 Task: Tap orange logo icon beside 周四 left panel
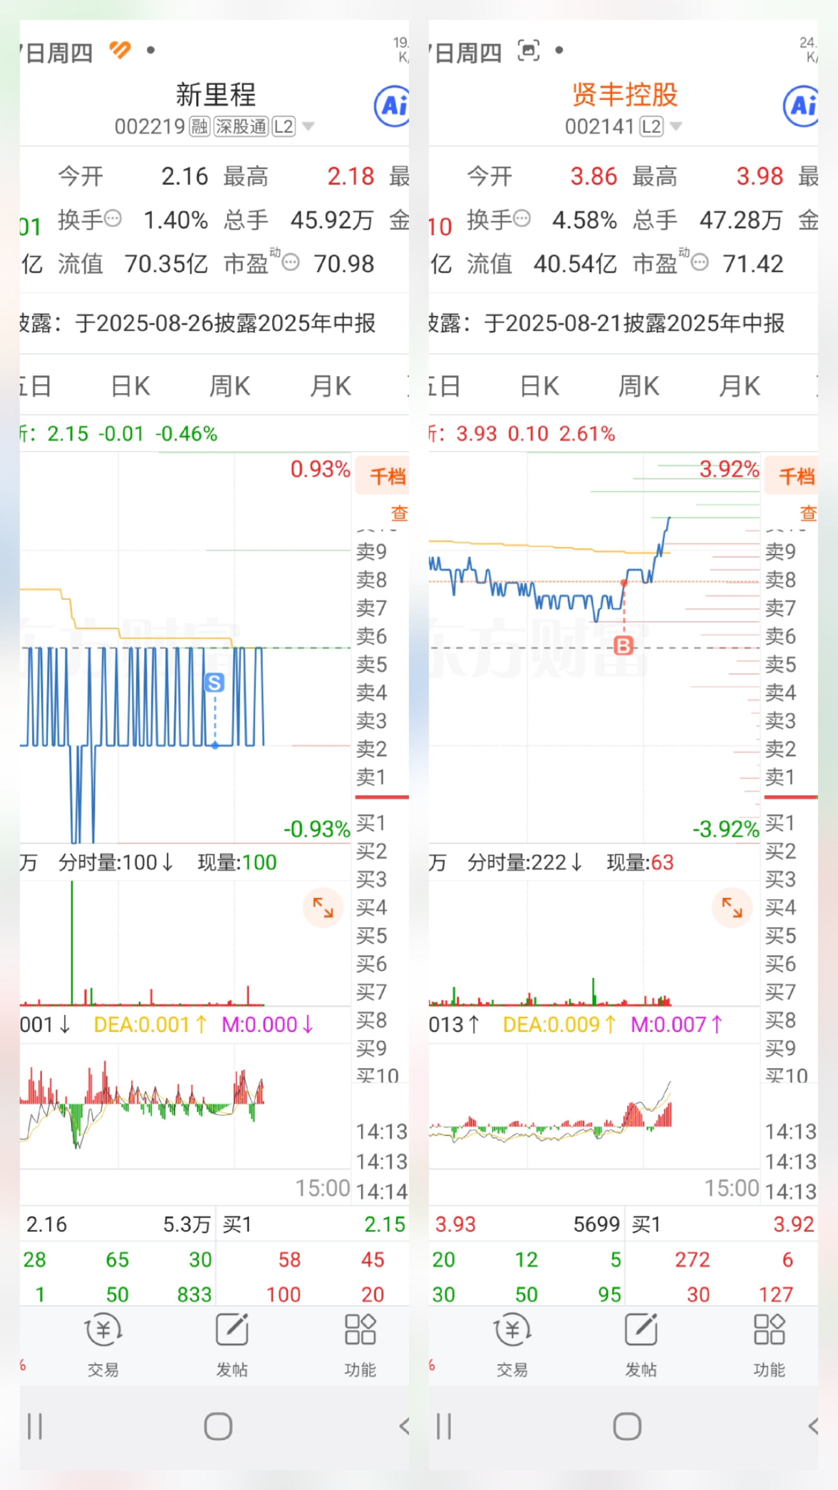[120, 50]
